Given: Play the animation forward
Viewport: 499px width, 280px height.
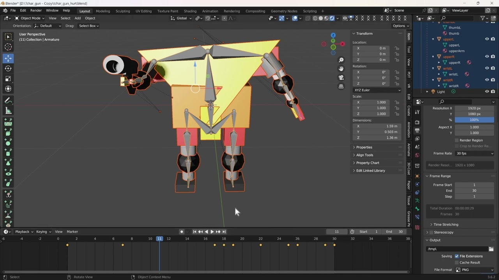Looking at the screenshot, I should click(212, 232).
